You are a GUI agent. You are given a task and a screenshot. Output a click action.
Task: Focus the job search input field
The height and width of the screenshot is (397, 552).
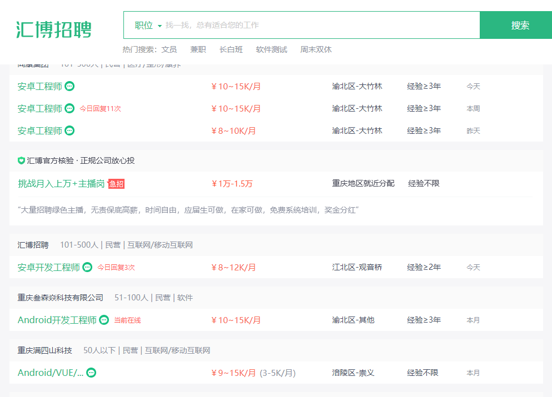pyautogui.click(x=320, y=25)
